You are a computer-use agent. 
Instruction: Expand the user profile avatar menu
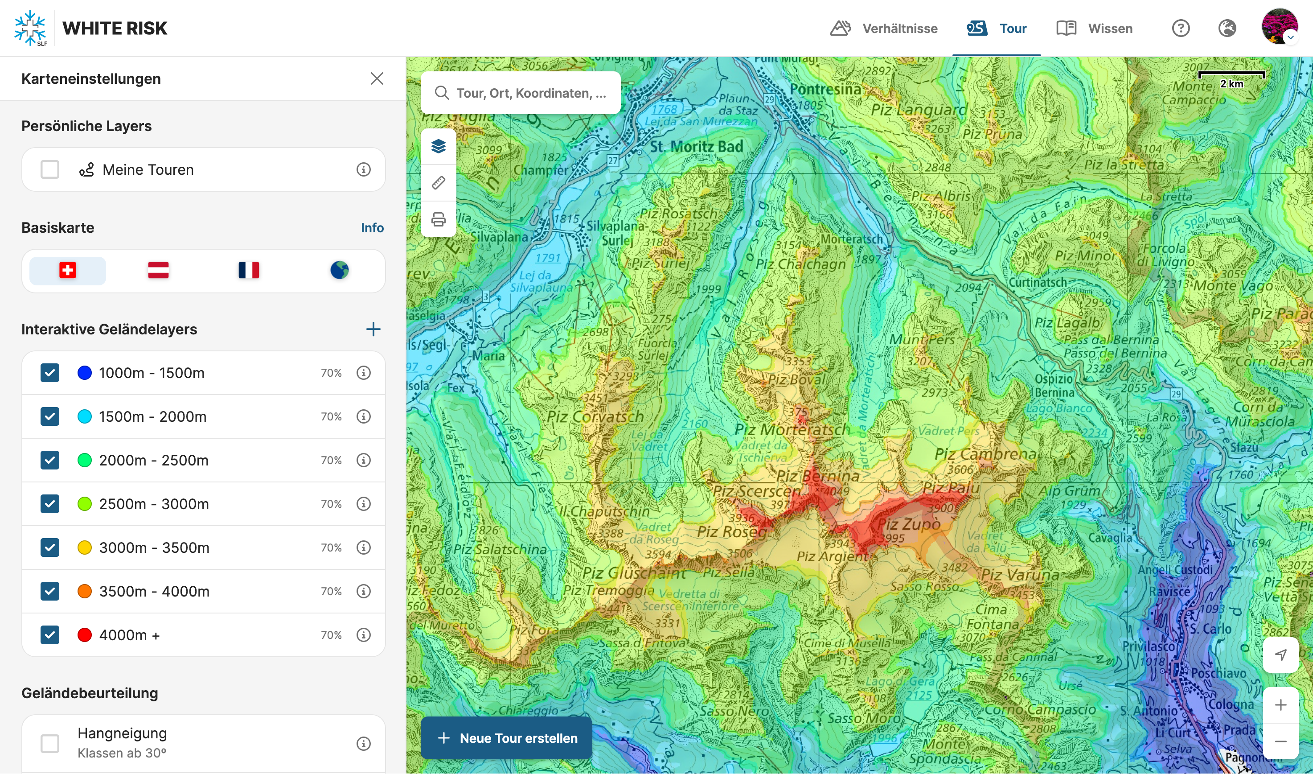click(1279, 27)
